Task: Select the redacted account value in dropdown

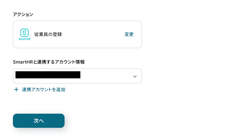Action: point(48,75)
